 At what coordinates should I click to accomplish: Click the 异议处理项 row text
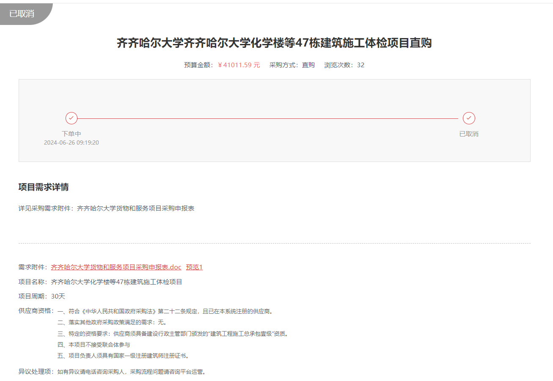(113, 372)
